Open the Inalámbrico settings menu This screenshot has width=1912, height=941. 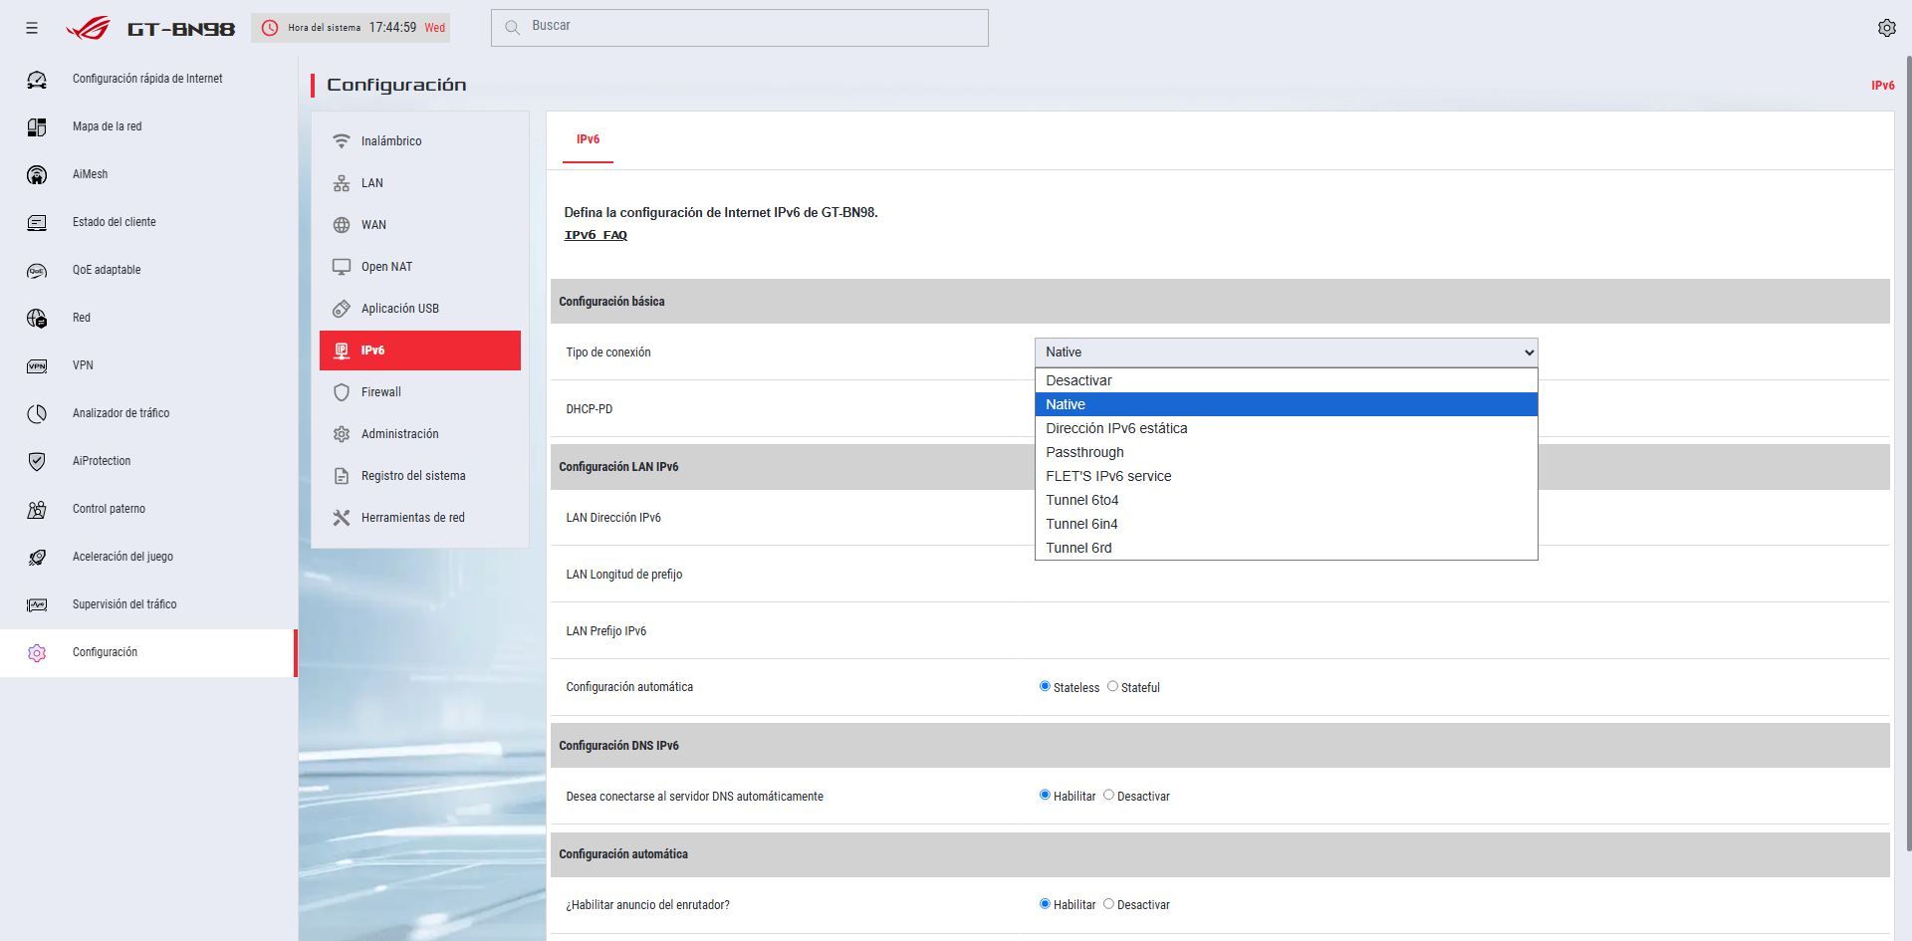[x=419, y=141]
